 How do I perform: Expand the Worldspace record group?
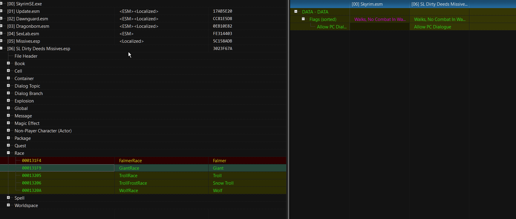pos(8,205)
